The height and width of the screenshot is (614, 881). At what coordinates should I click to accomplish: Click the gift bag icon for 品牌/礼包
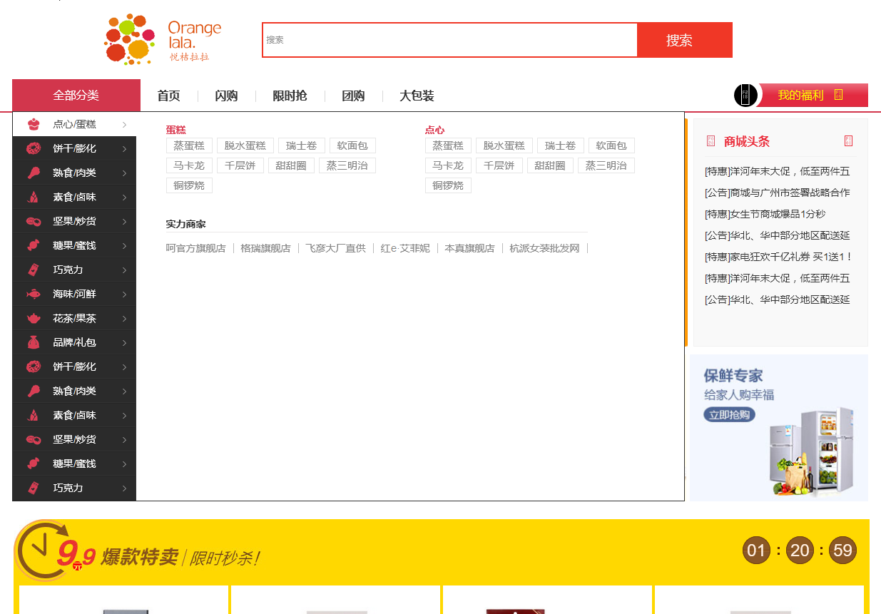coord(34,342)
